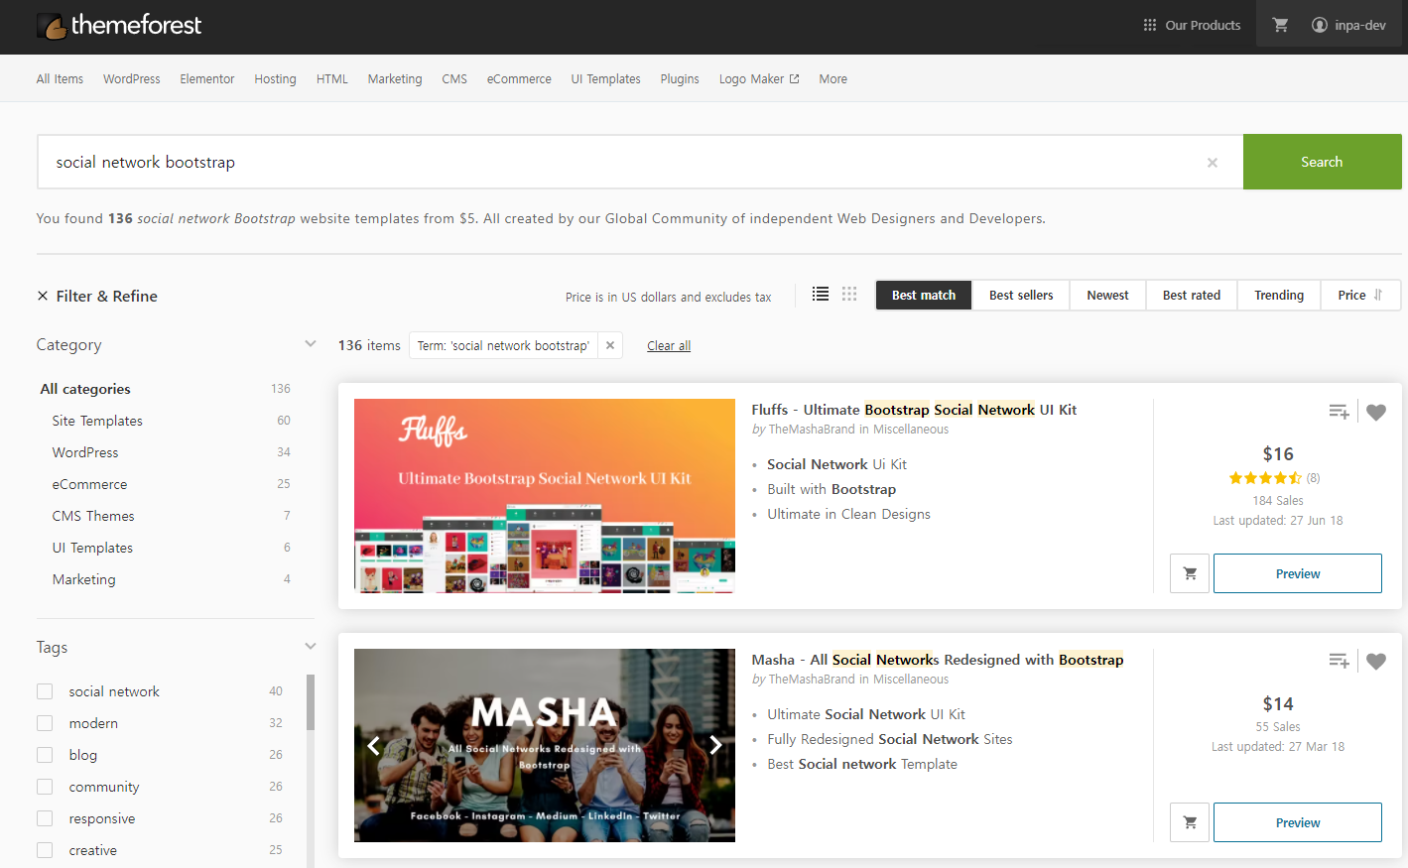Add Fluffs to a collection
The height and width of the screenshot is (868, 1408).
click(1339, 412)
